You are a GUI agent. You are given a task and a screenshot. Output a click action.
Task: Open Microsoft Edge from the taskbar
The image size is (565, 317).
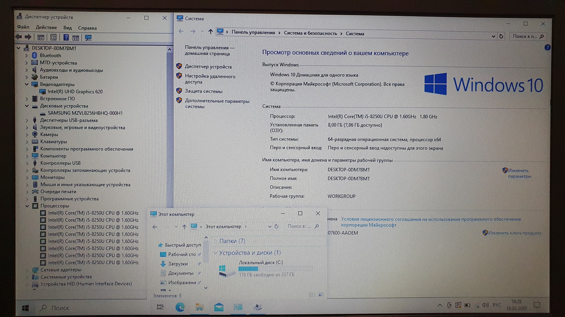tap(180, 307)
